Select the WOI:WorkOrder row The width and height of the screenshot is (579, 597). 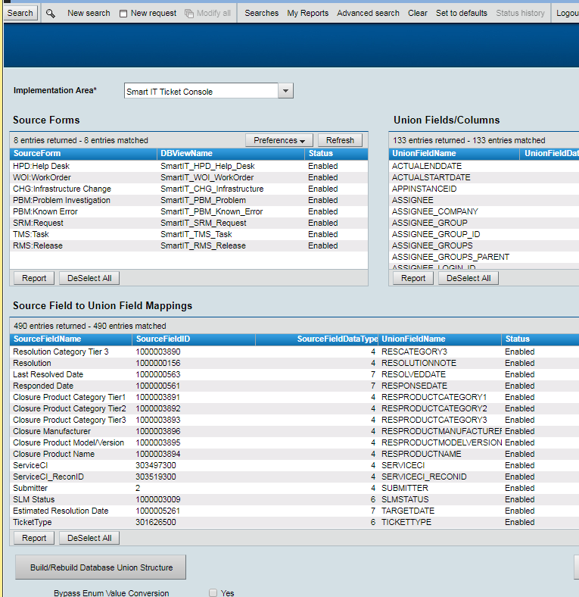(188, 177)
